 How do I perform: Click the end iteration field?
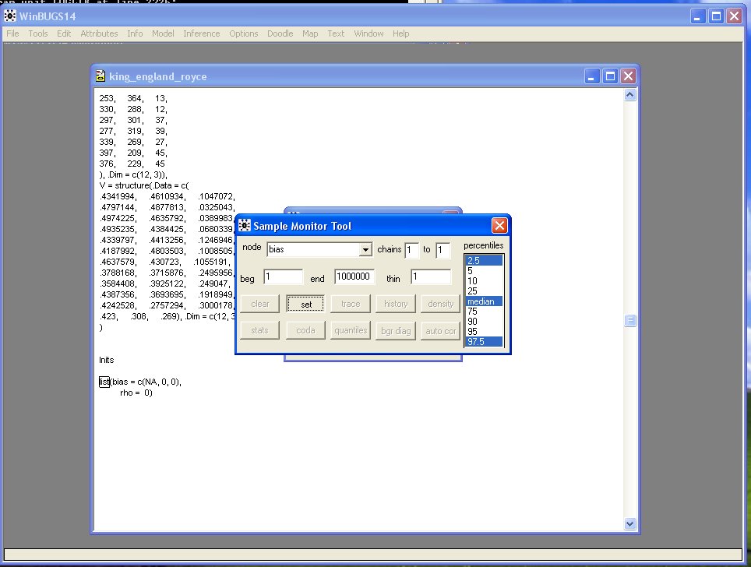point(354,277)
